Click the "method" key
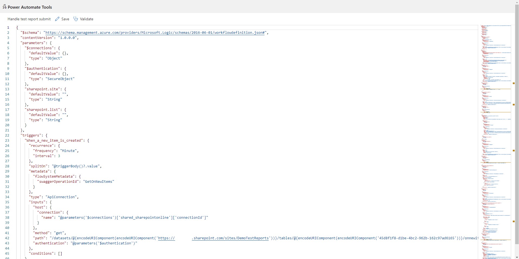The width and height of the screenshot is (519, 259). [41, 233]
